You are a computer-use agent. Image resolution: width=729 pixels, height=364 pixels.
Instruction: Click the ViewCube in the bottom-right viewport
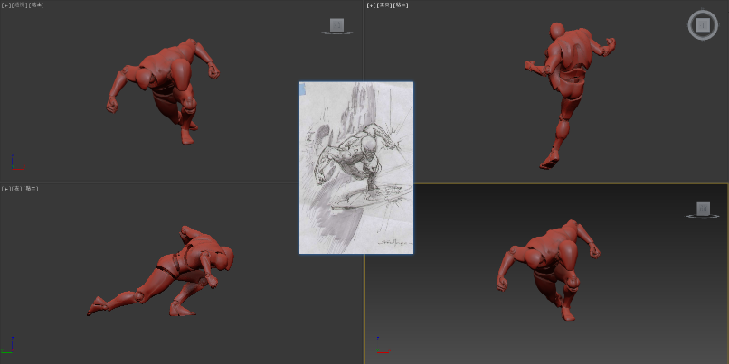tap(703, 209)
